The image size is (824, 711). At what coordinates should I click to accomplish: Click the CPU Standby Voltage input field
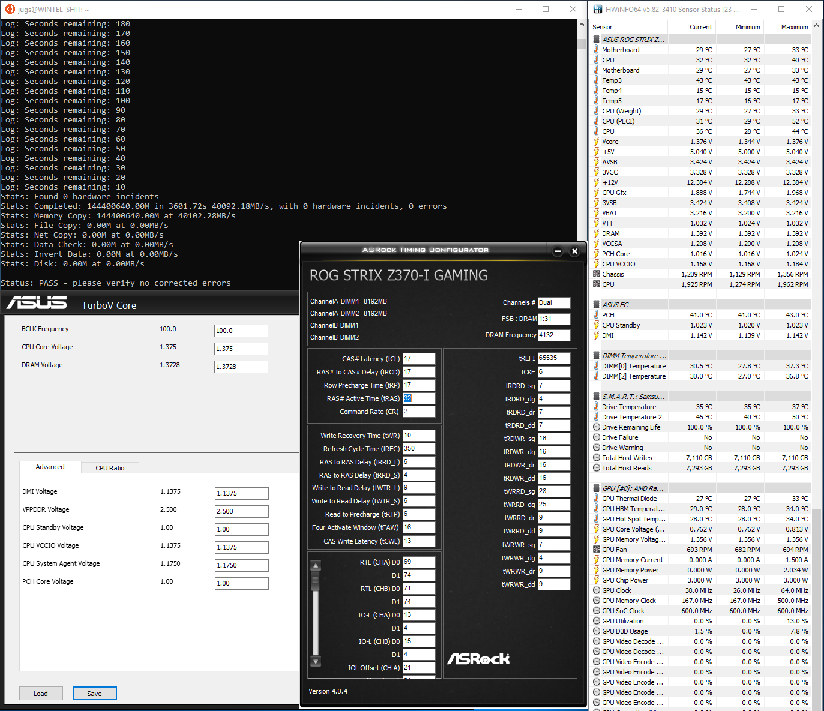pyautogui.click(x=242, y=529)
